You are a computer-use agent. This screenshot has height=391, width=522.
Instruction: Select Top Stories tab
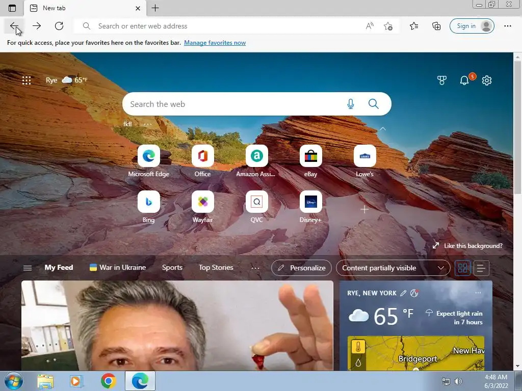pos(216,267)
